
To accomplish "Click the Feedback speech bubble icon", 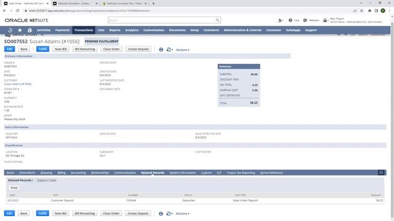I will [305, 20].
